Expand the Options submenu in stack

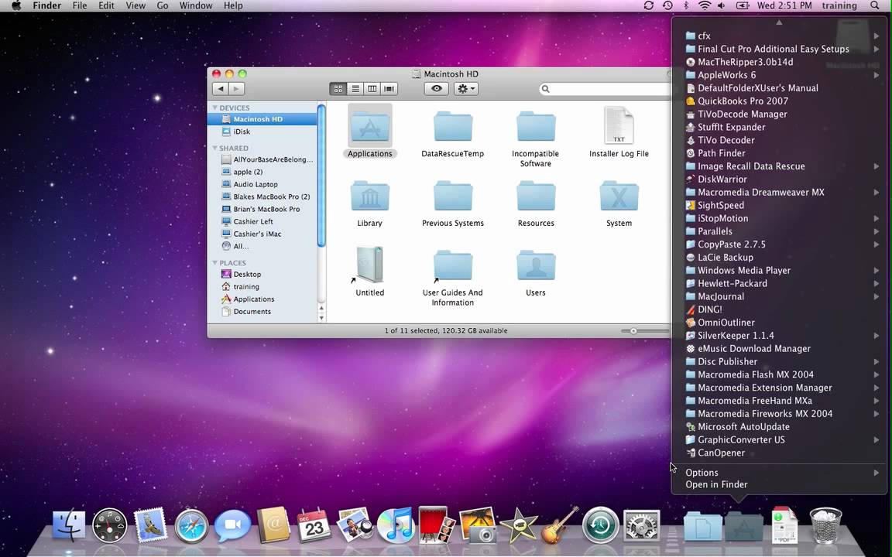(877, 473)
